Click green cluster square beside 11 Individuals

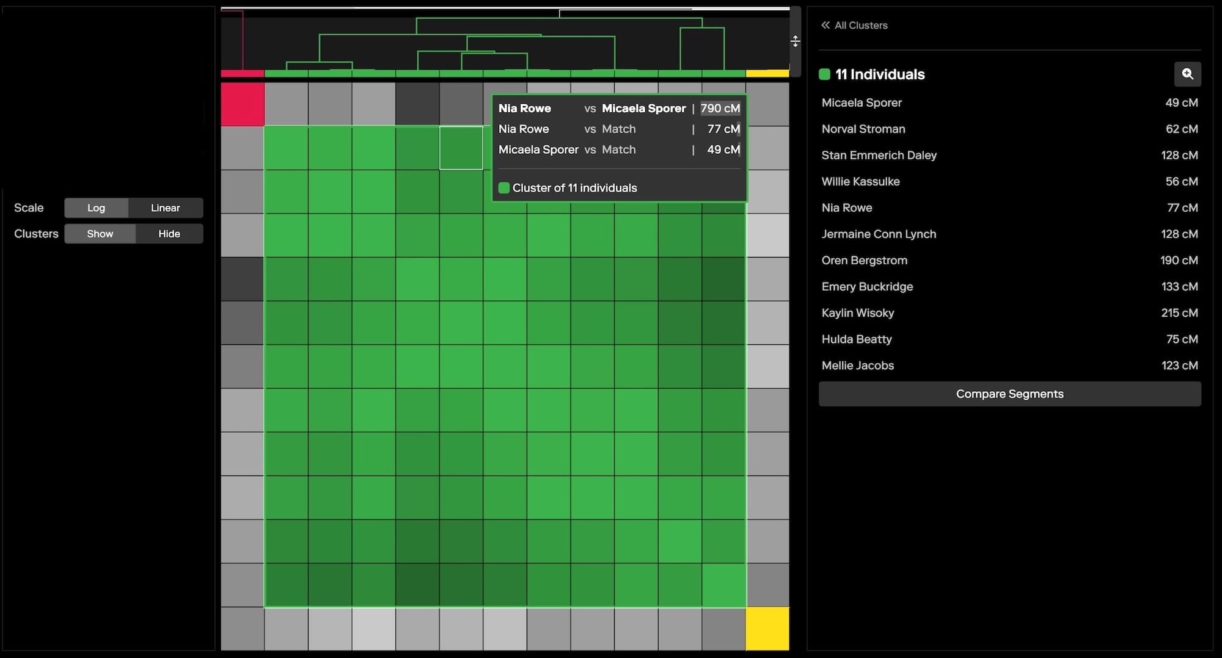pyautogui.click(x=824, y=74)
